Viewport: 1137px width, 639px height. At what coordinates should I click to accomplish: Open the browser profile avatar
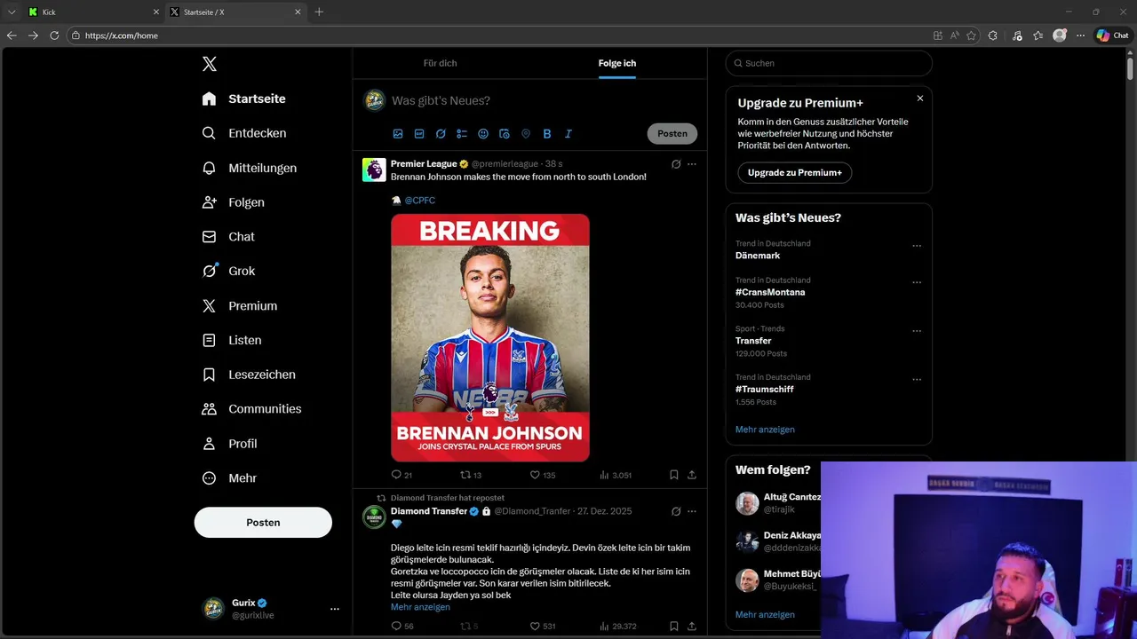(1059, 35)
